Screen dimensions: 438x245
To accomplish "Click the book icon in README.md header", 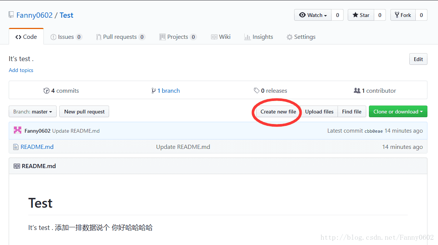I will [x=17, y=166].
